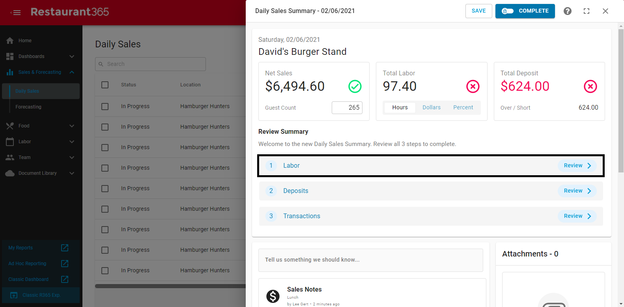Click the Sales Notes dollar icon
This screenshot has width=624, height=307.
(x=273, y=296)
